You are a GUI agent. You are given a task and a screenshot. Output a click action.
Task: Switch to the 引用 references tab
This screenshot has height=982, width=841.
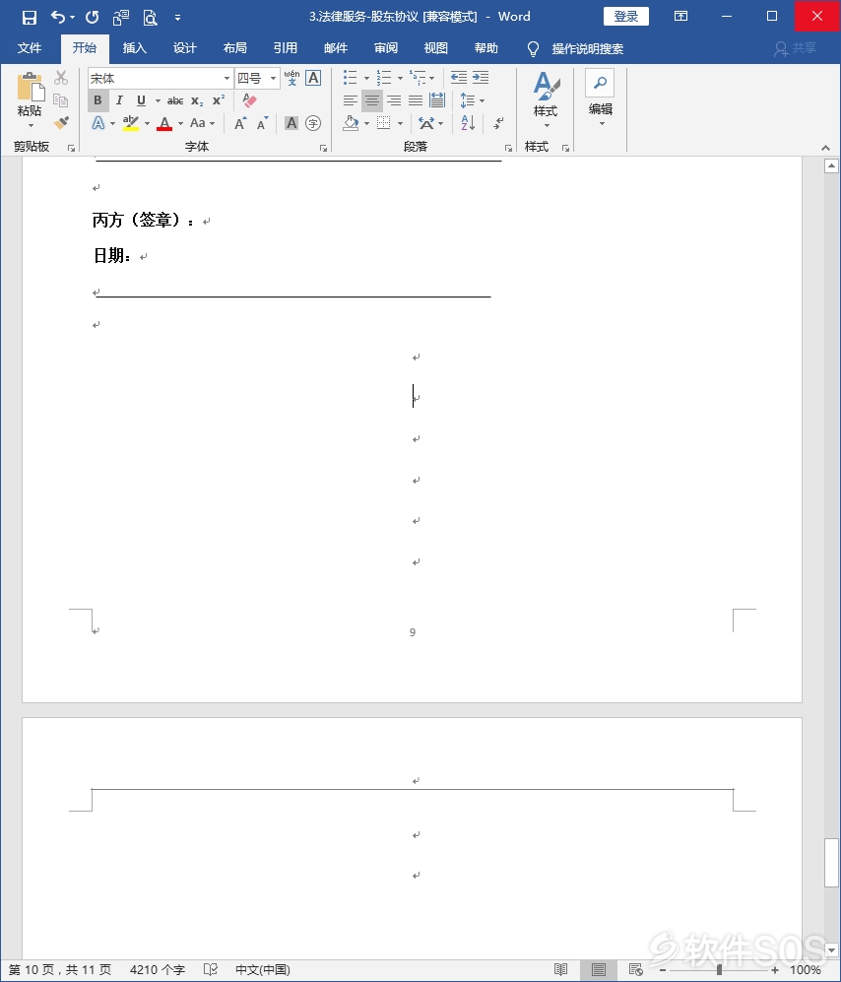pyautogui.click(x=285, y=48)
